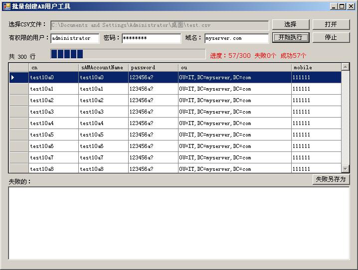
Task: Click the 开始执行 button
Action: (290, 37)
